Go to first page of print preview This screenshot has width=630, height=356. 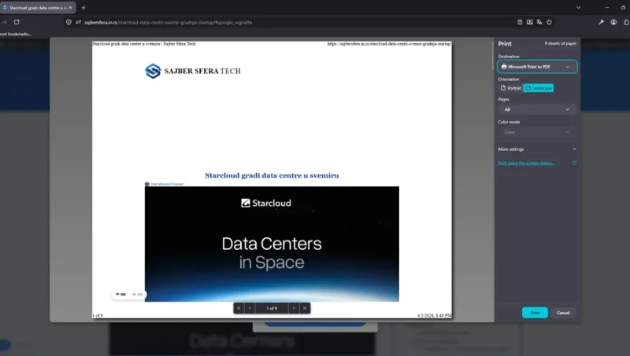point(239,308)
